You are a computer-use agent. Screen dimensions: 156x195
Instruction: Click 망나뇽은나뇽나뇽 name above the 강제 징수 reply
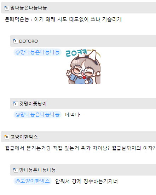(x=37, y=170)
